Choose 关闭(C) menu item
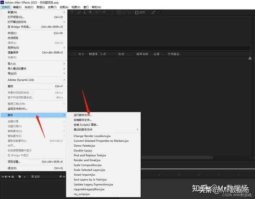255x199 pixels. [34, 33]
